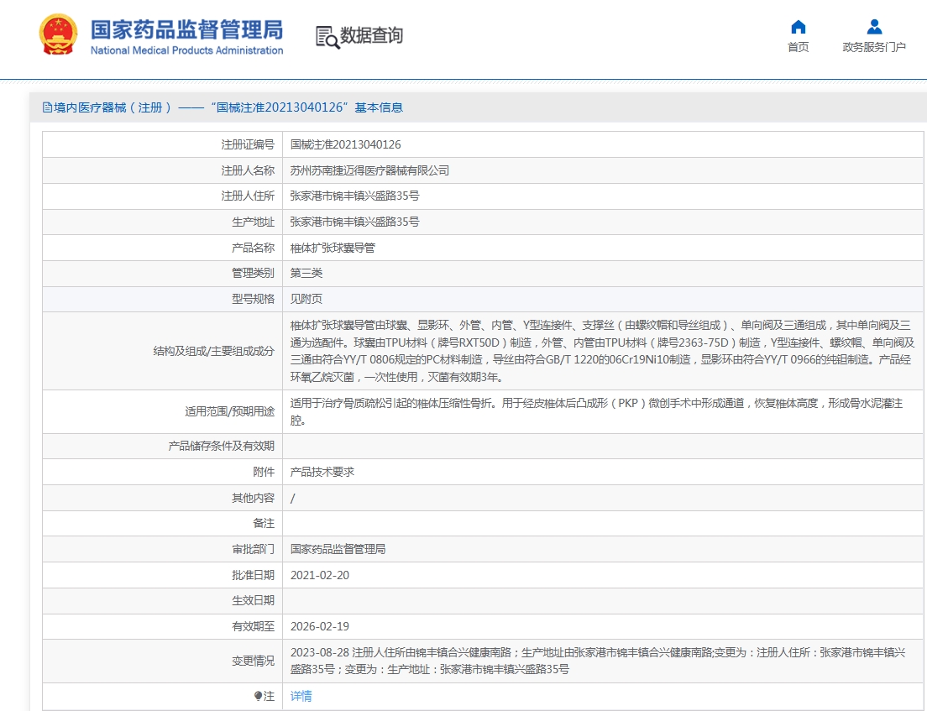927x711 pixels.
Task: Click the 产品名称 label
Action: (x=253, y=248)
